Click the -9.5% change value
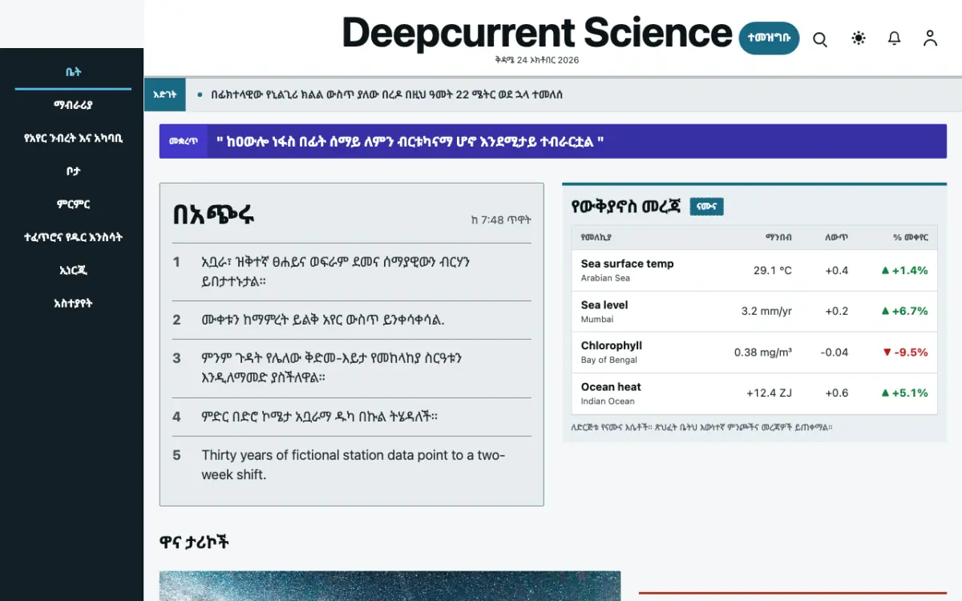 [905, 353]
